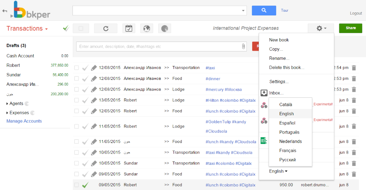Click trash icon on the #GoldenTulip row
The height and width of the screenshot is (190, 366).
[354, 126]
